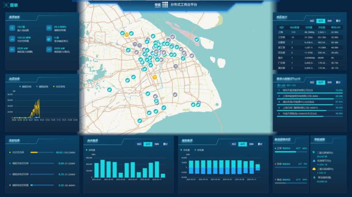Toggle 光伏发电 legend in 当日功率 chart
The width and height of the screenshot is (352, 197).
(60, 86)
